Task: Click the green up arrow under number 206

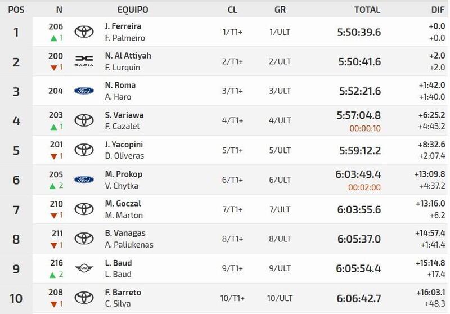Action: point(53,38)
